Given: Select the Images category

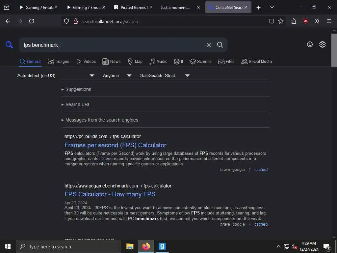Looking at the screenshot, I should tap(59, 62).
